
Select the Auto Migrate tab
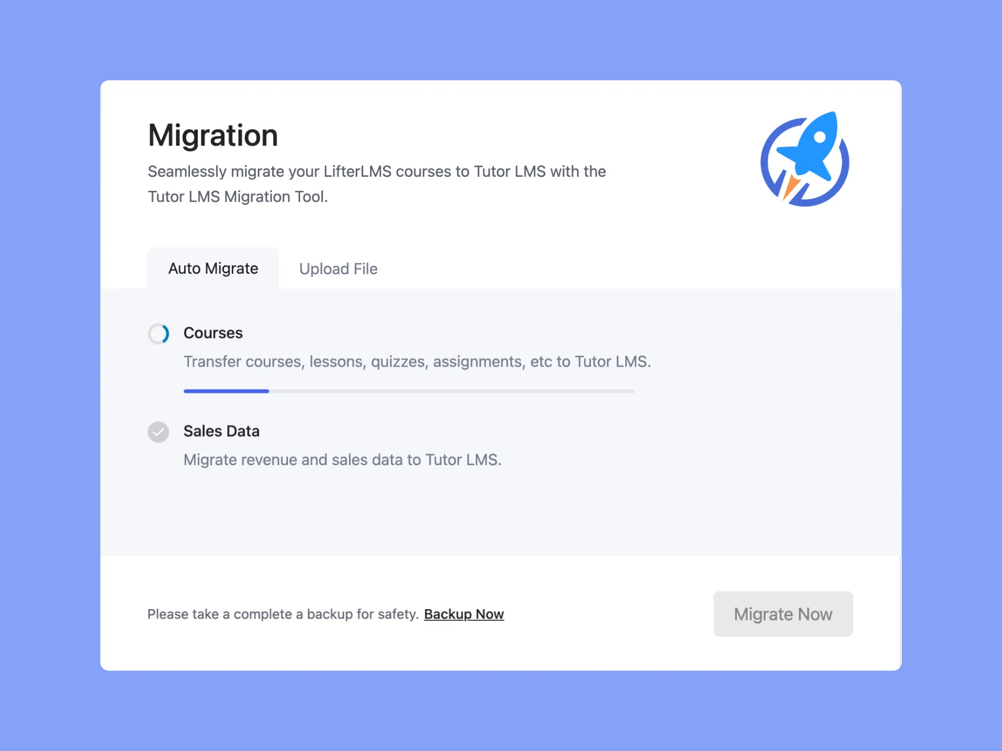[212, 268]
